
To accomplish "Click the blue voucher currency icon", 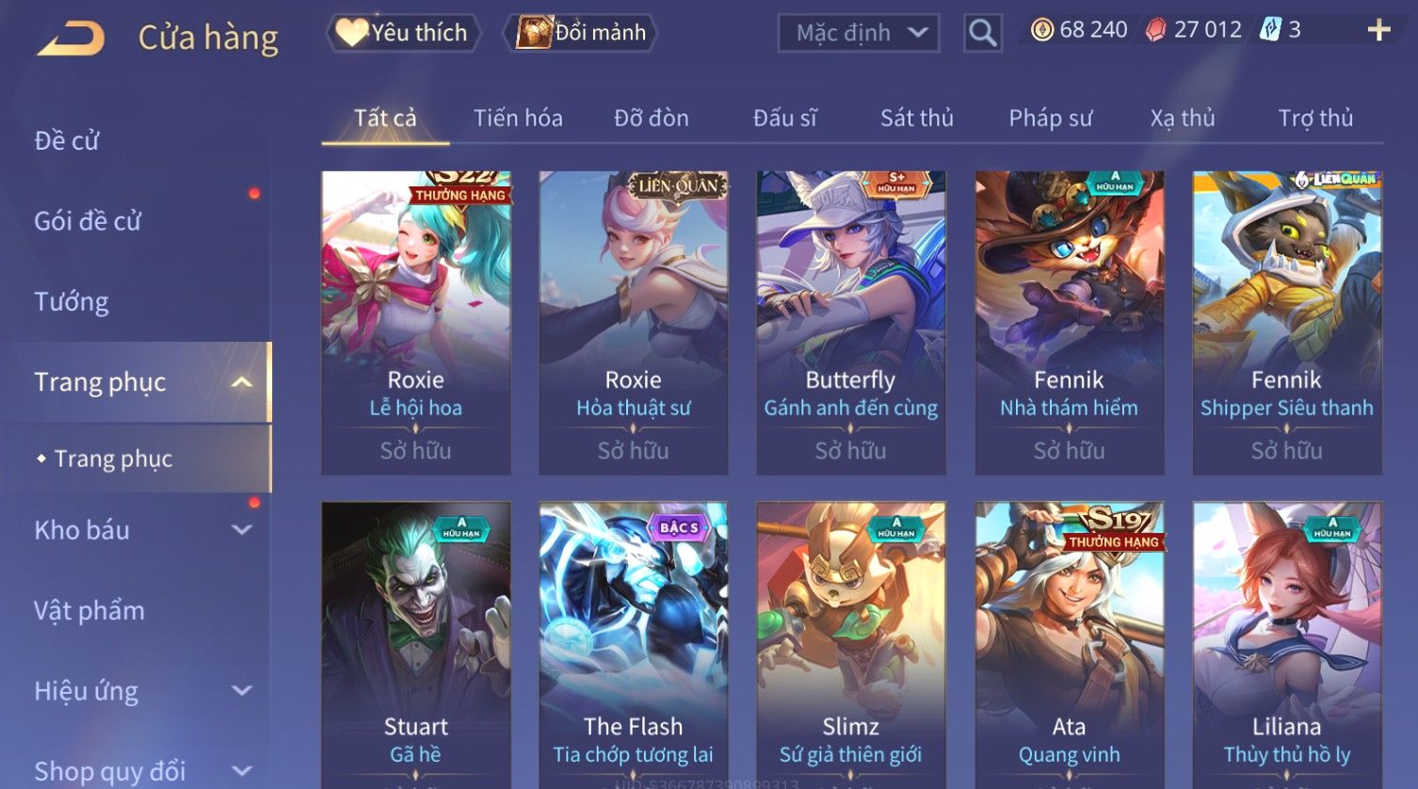I will click(1271, 30).
